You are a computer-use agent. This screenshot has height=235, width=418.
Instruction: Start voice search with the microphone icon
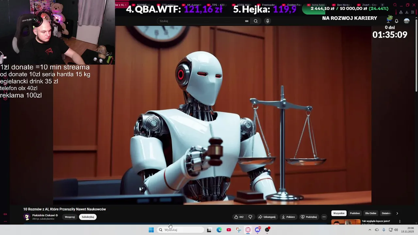pos(267,21)
